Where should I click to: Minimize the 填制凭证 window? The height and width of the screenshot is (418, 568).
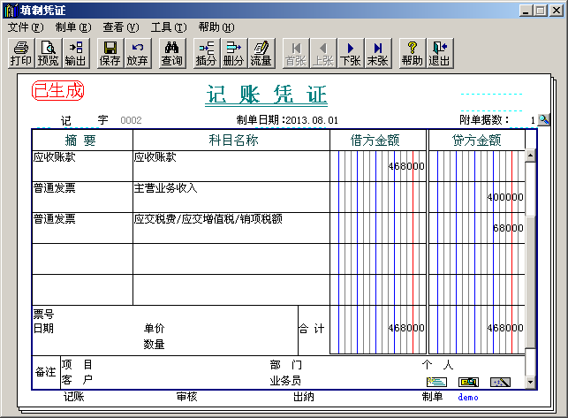526,10
